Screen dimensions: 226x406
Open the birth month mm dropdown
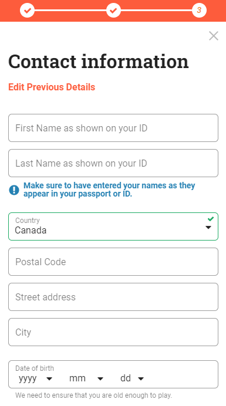point(86,378)
